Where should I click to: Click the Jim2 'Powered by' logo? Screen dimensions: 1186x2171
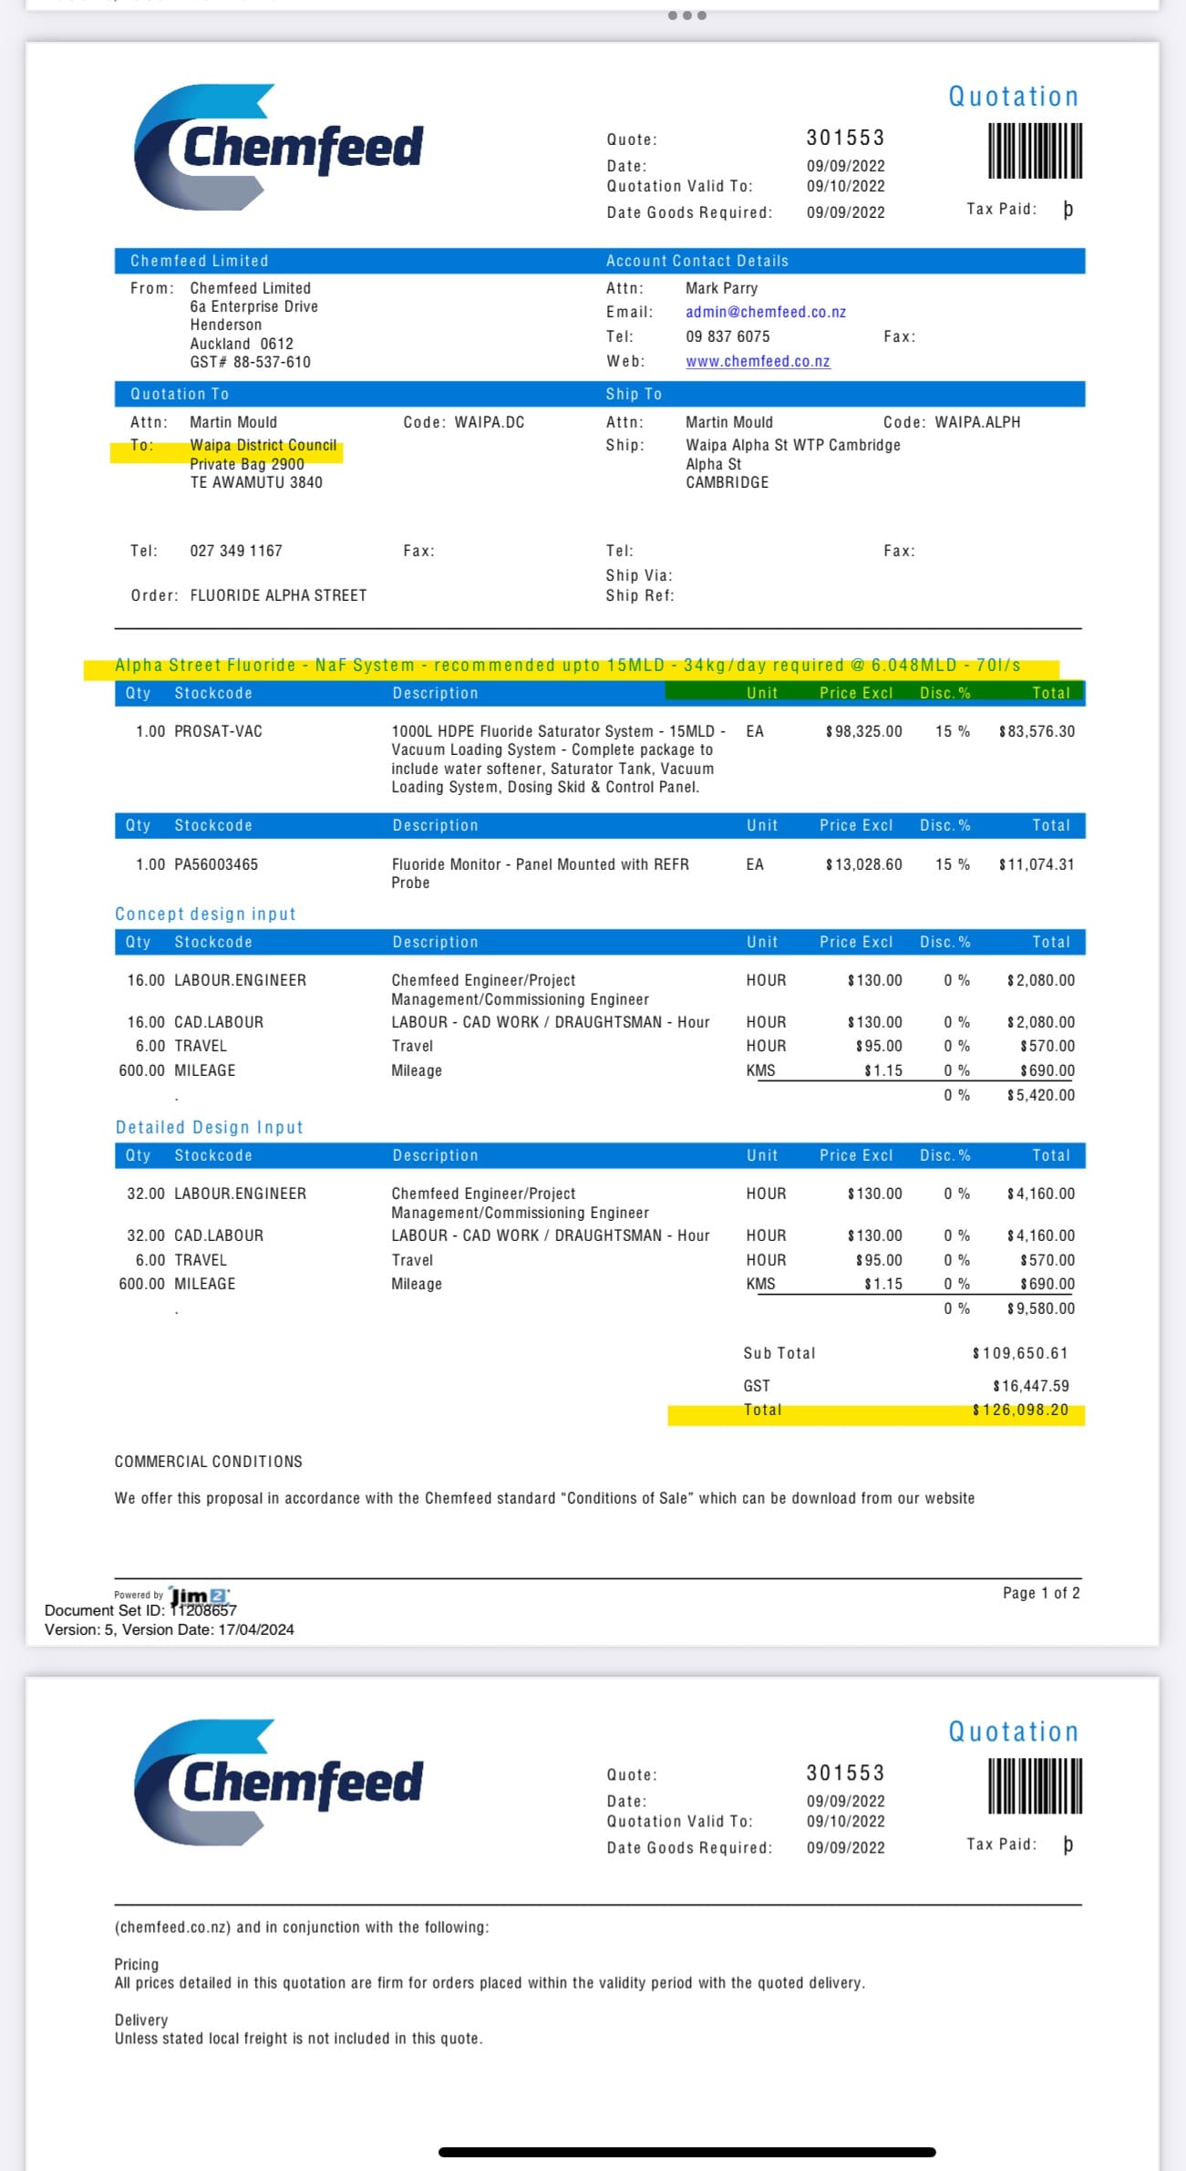(x=199, y=1596)
